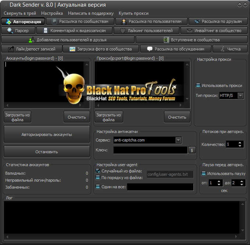Click the broom icon on Чистка tab

(222, 49)
